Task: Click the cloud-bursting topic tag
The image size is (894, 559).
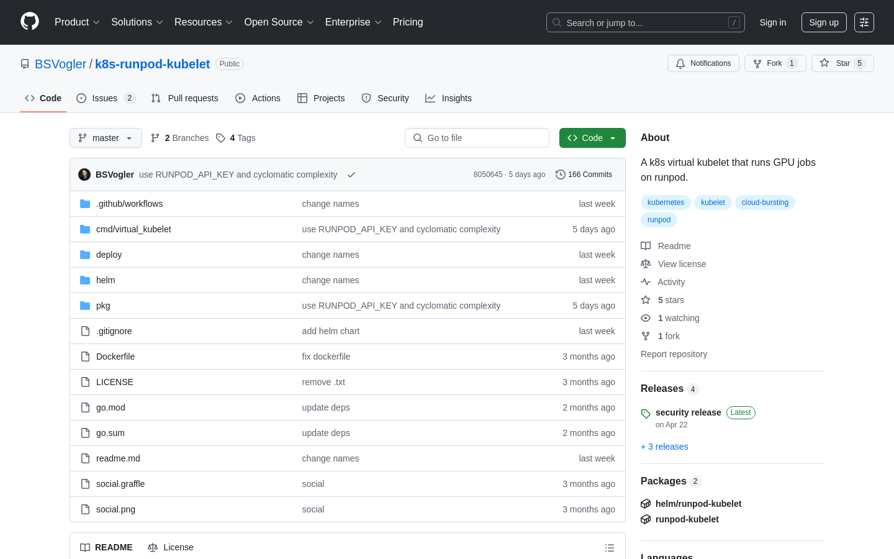Action: 765,202
